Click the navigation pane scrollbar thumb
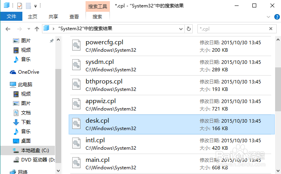Screen dimensions: 281x174 click(58, 116)
